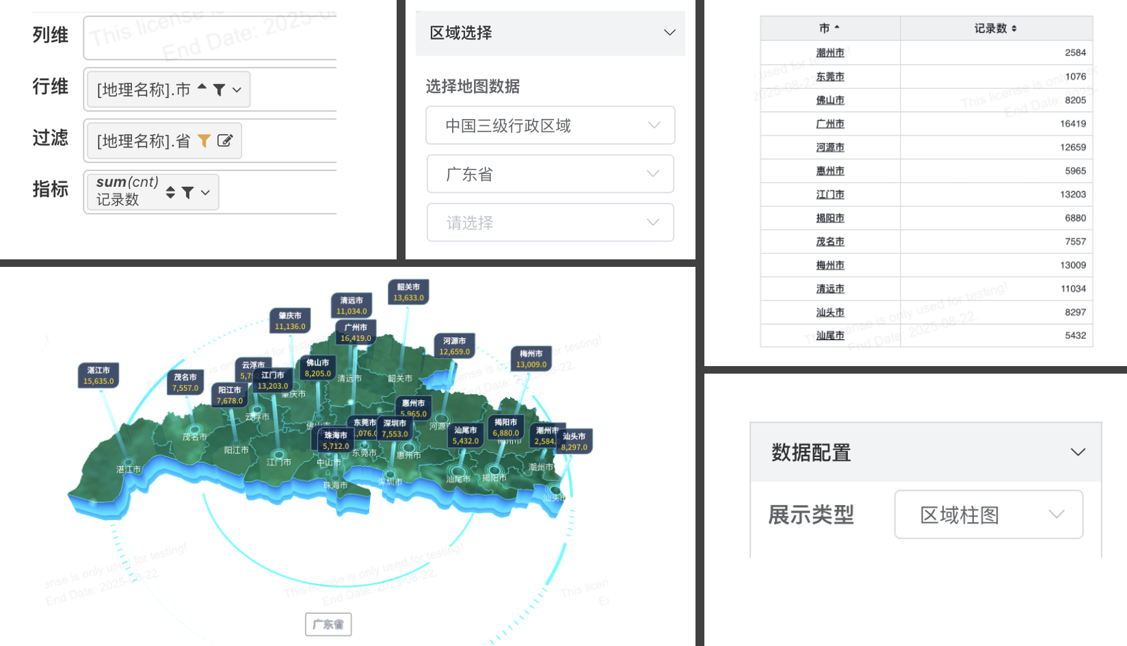The height and width of the screenshot is (646, 1127).
Task: Click the 揭阳市 6,880.0 map label
Action: coord(506,428)
